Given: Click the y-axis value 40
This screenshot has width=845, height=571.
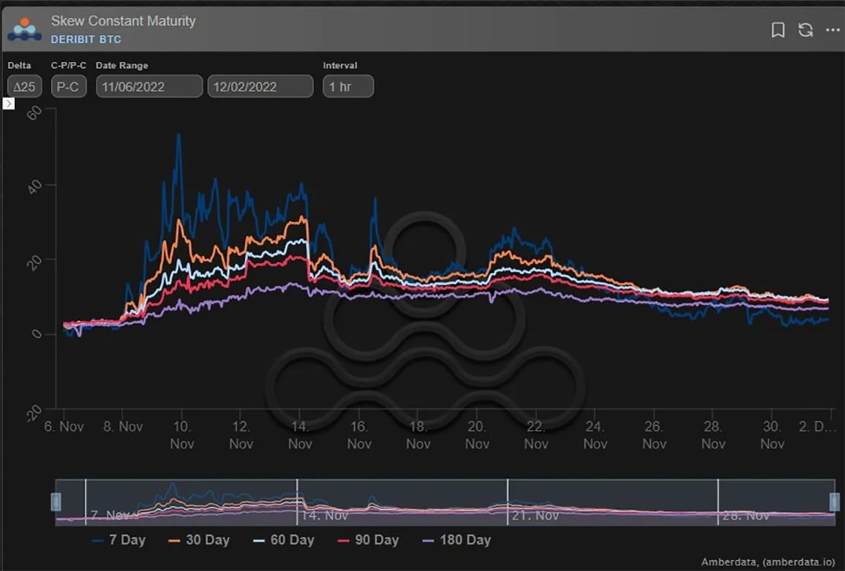Looking at the screenshot, I should point(34,187).
